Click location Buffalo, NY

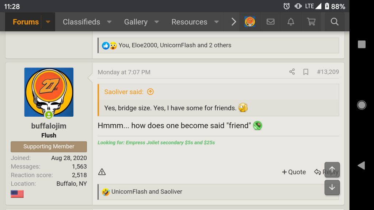[72, 184]
